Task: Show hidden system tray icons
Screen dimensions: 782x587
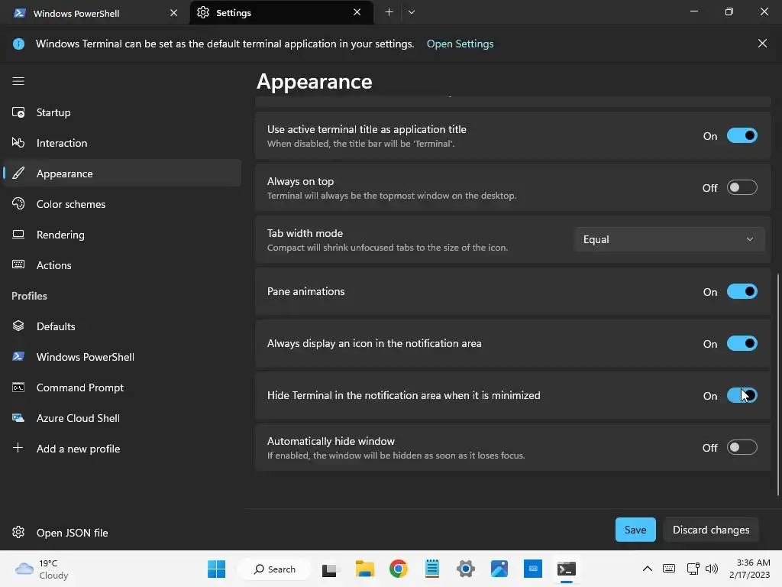Action: tap(648, 569)
